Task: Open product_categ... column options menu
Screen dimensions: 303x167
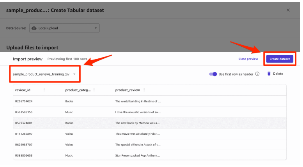Action: tap(94, 90)
